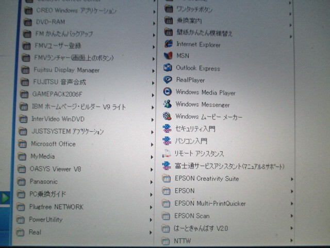Select the MSN label text
330x248 pixels.
(183, 56)
